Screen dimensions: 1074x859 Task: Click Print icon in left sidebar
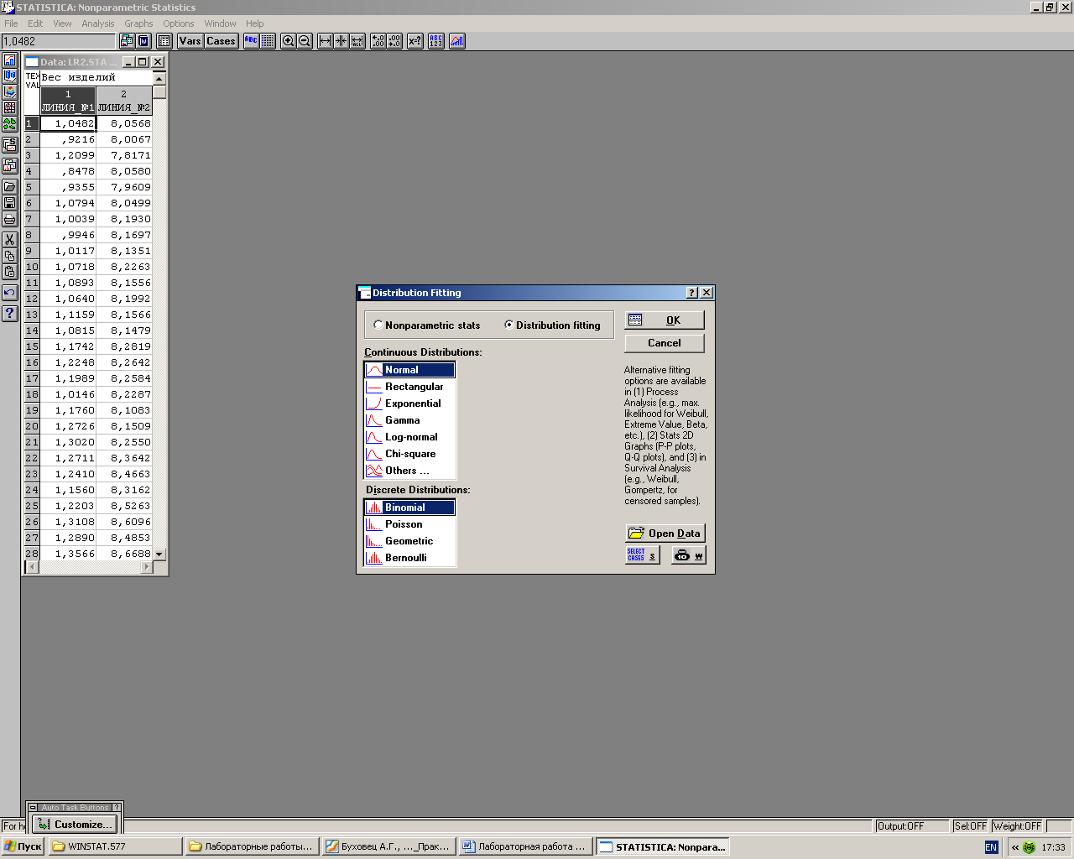coord(10,219)
